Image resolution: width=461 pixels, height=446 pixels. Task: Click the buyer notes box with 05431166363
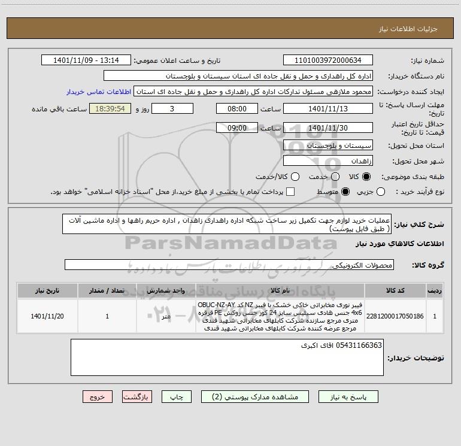click(x=227, y=357)
